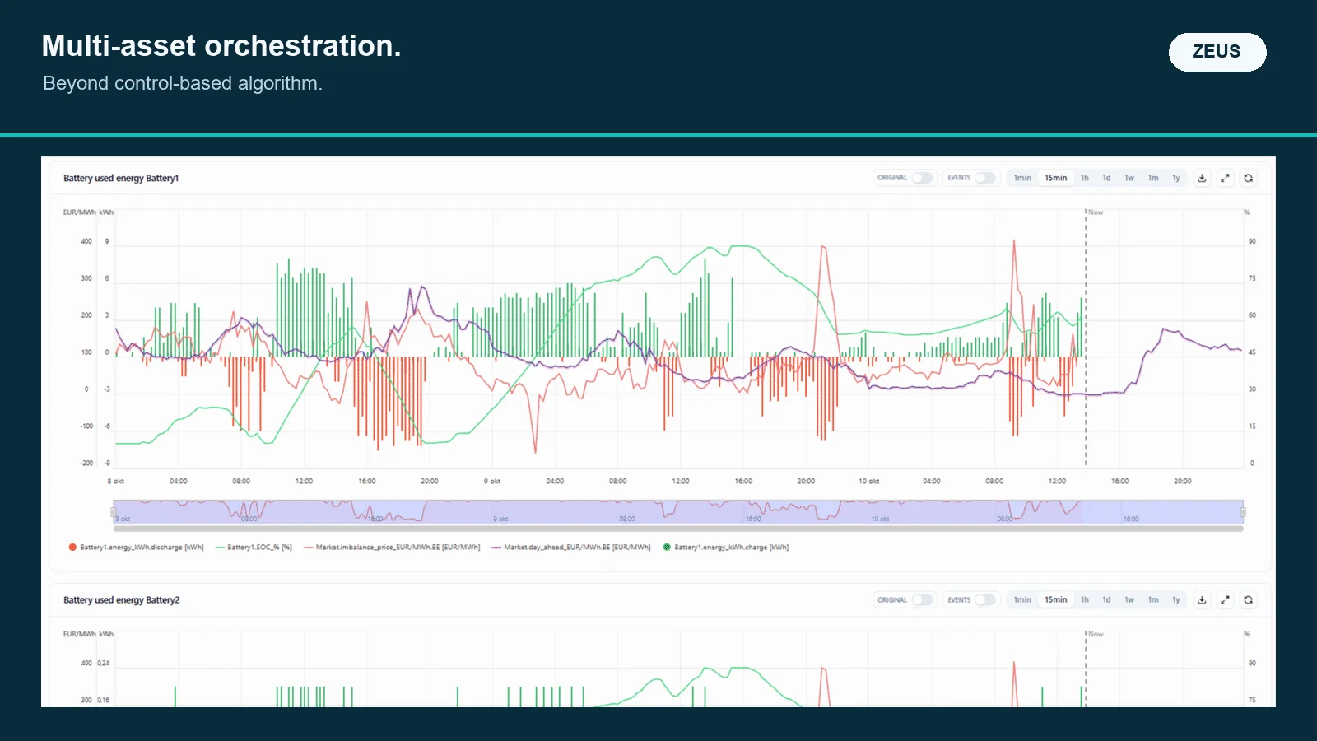Expand Battery1 chart to fullscreen
The height and width of the screenshot is (741, 1317).
pos(1225,178)
